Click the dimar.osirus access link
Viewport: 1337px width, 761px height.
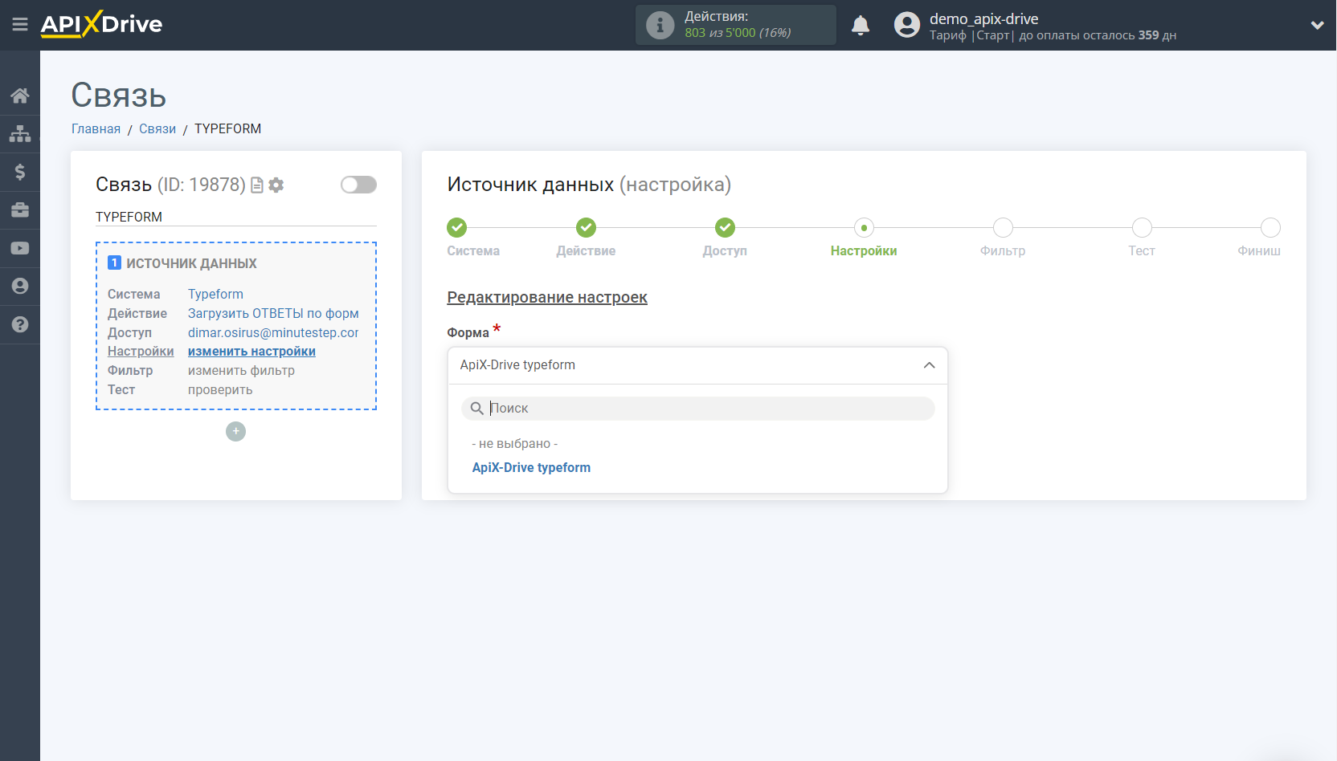click(x=273, y=333)
